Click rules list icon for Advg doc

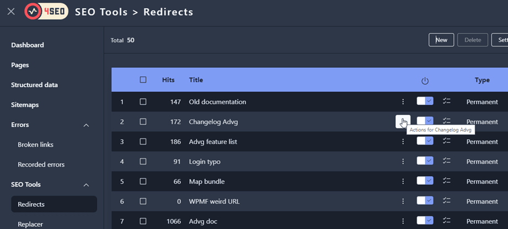point(447,221)
